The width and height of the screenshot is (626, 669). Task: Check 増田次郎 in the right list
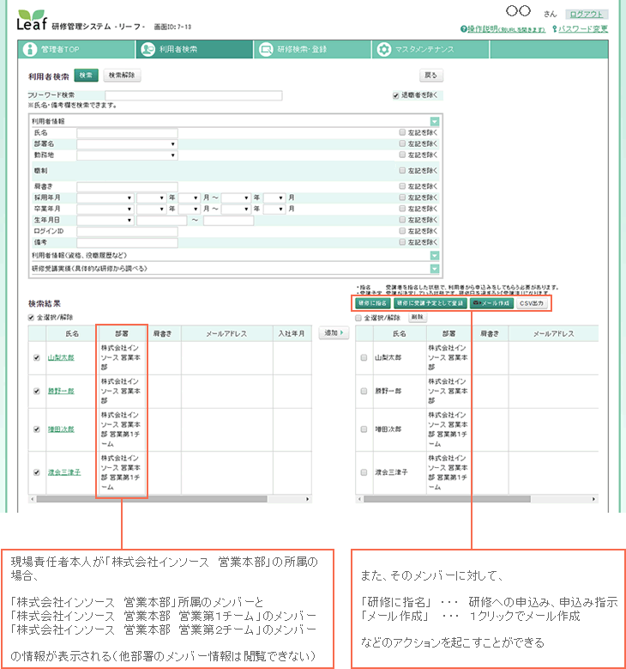coord(364,429)
